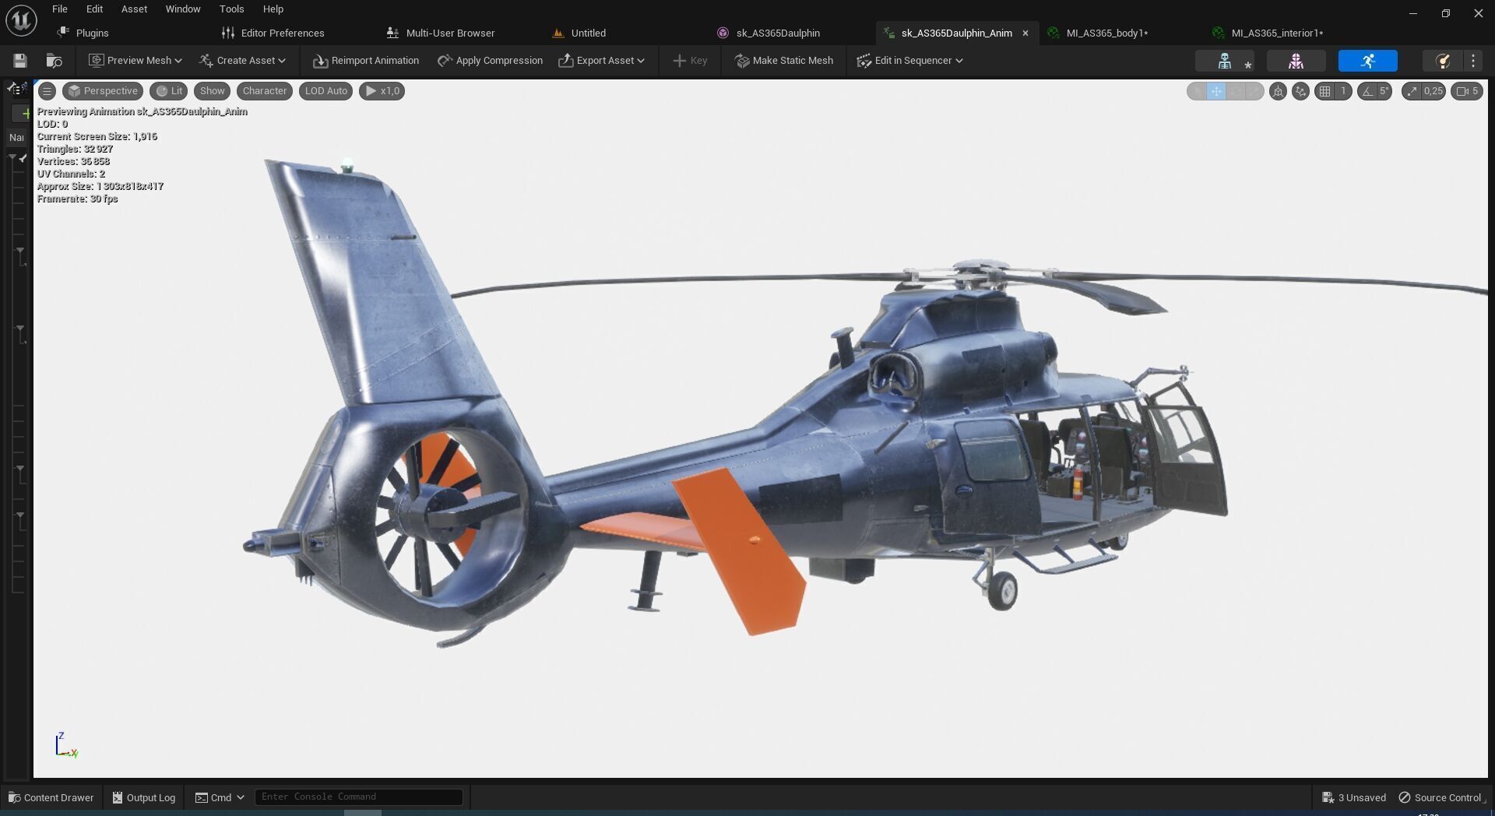The image size is (1495, 816).
Task: Open the Edit menu
Action: [94, 9]
